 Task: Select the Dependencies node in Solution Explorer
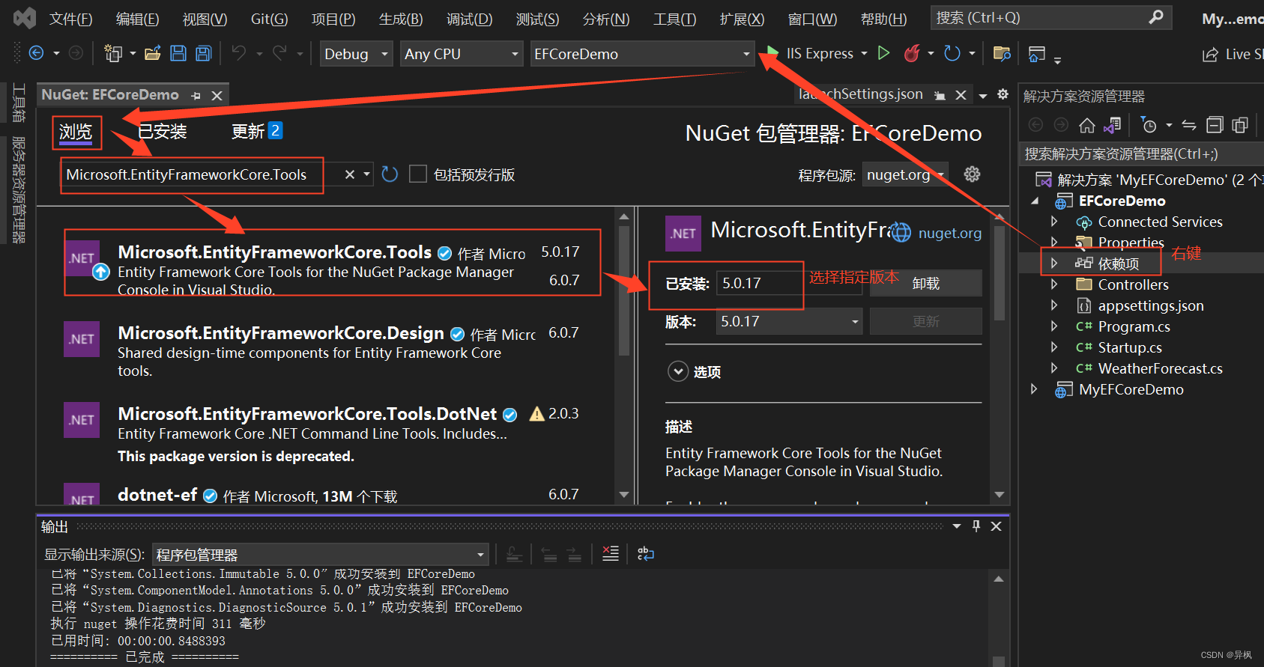pyautogui.click(x=1118, y=264)
